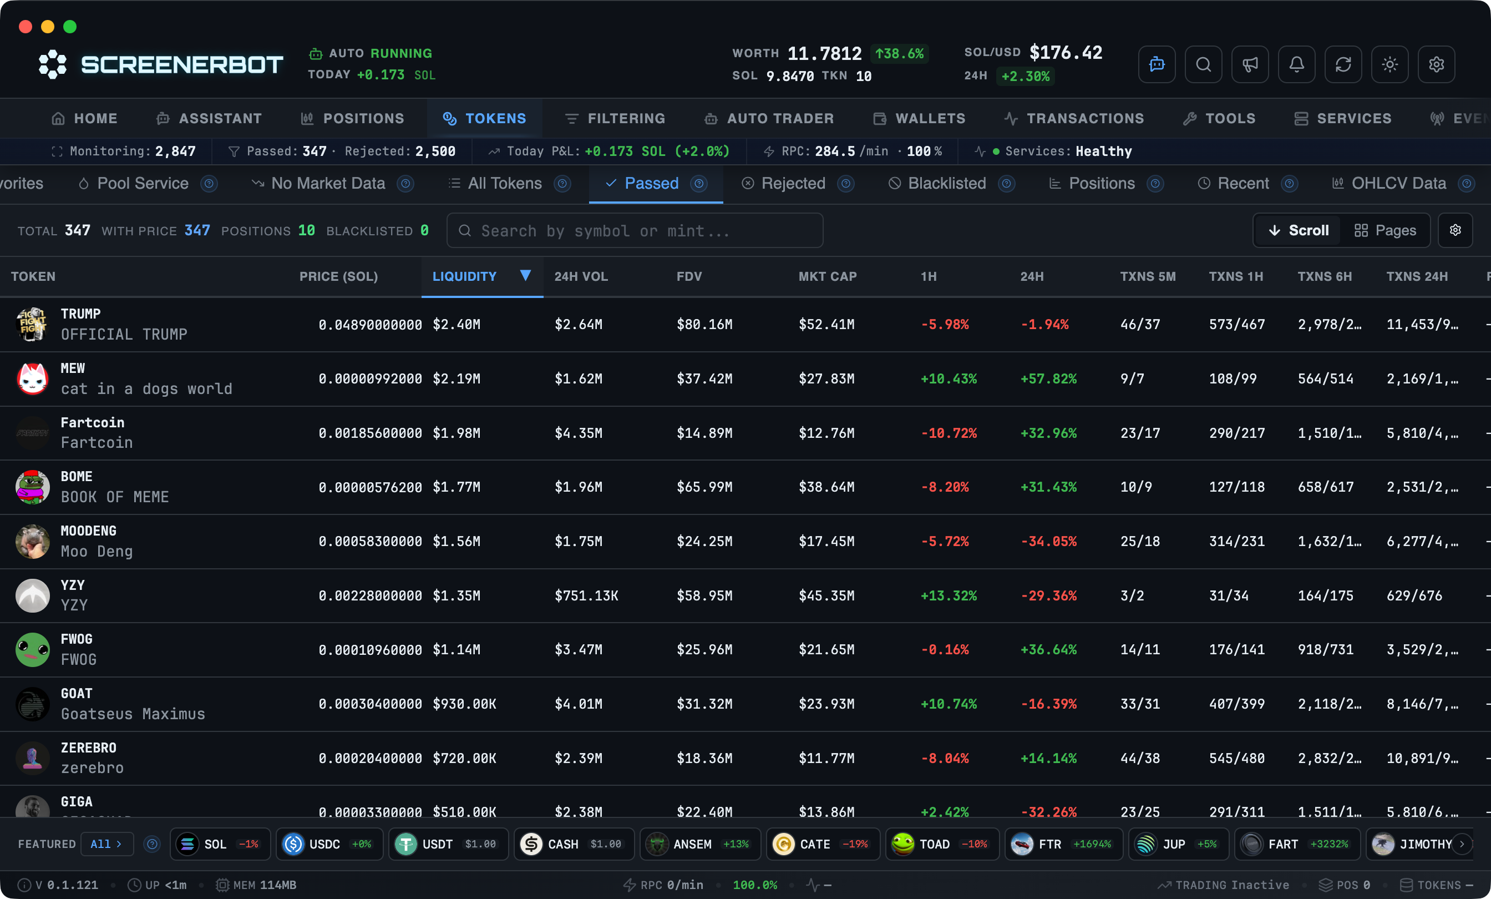Select the SOL featured token chip
This screenshot has width=1491, height=899.
click(x=220, y=844)
